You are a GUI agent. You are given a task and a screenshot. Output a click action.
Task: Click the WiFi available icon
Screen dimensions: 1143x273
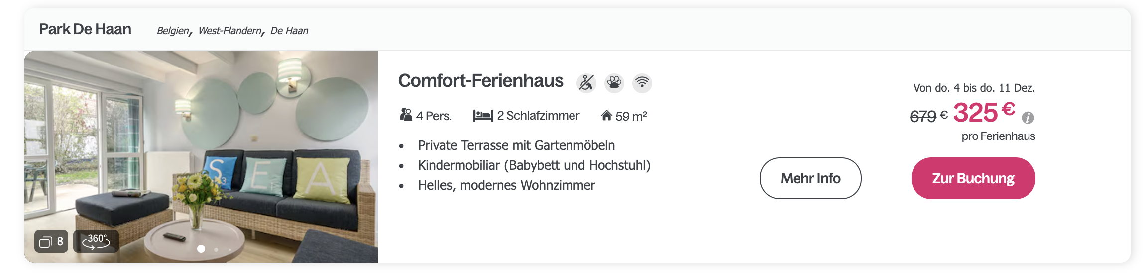tap(642, 83)
